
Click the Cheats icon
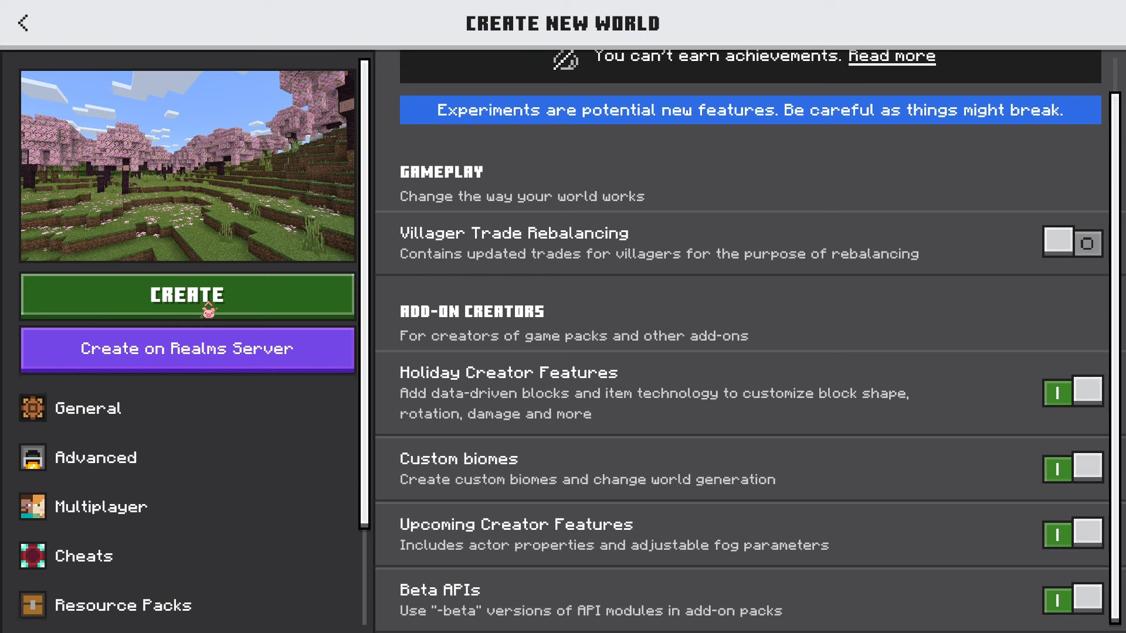[x=33, y=556]
